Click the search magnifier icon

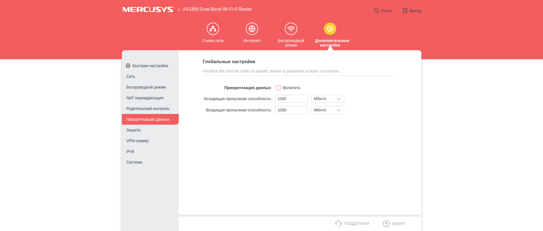(x=376, y=11)
